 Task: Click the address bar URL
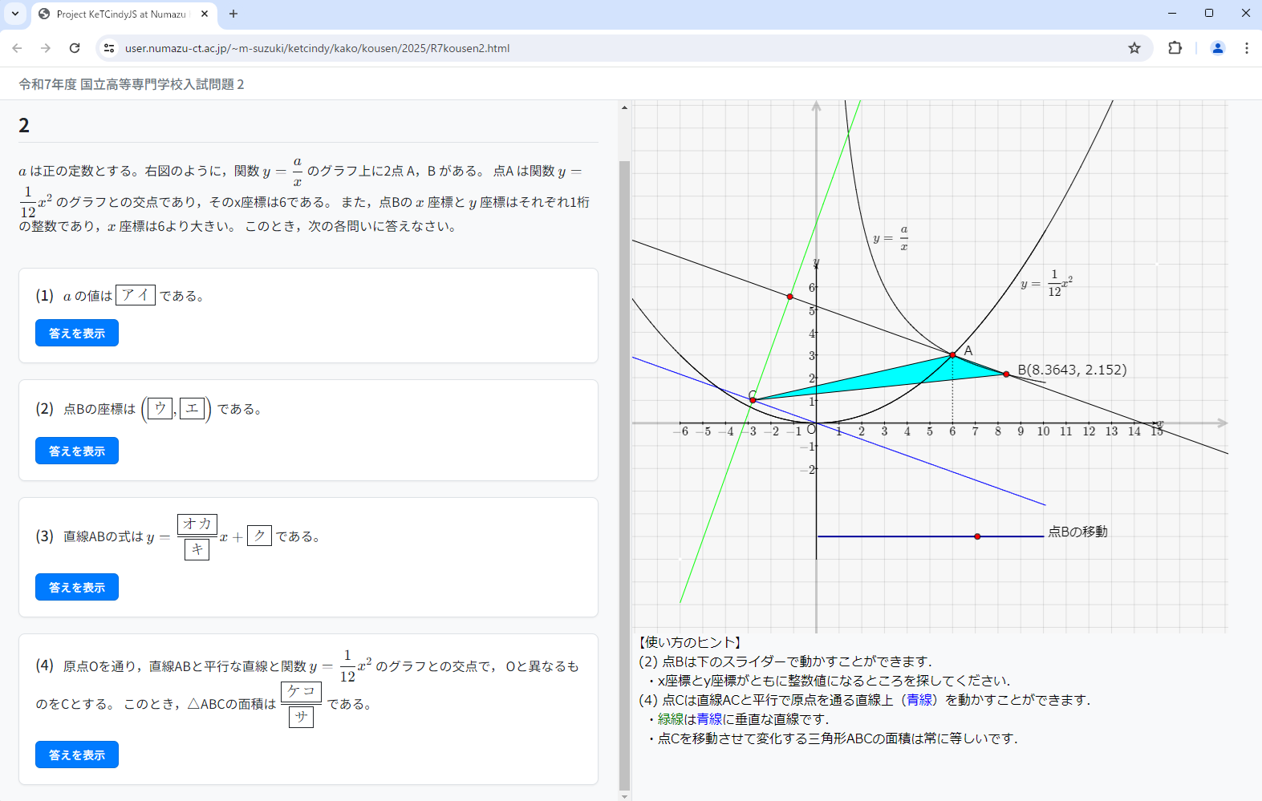click(x=317, y=48)
